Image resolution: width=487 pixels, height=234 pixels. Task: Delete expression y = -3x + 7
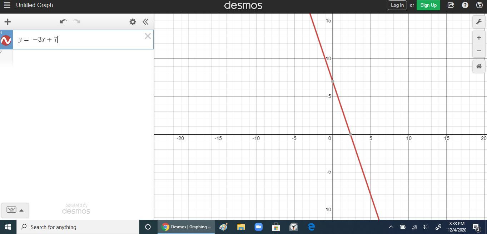(x=148, y=36)
